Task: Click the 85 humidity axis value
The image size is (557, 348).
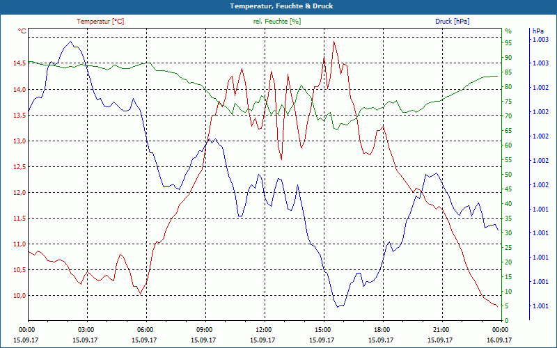Action: point(508,72)
